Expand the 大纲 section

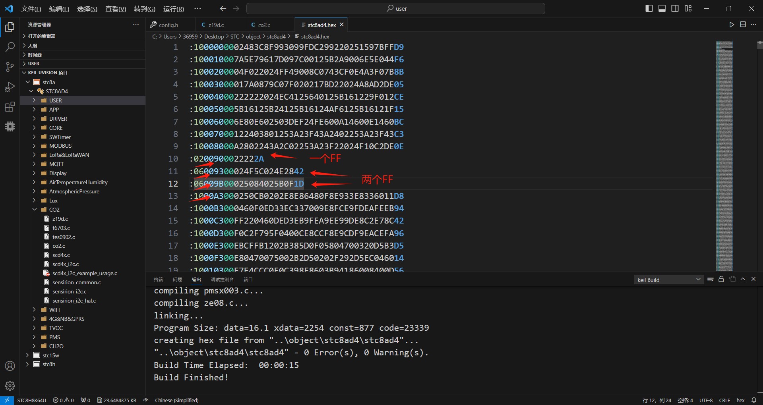[83, 45]
